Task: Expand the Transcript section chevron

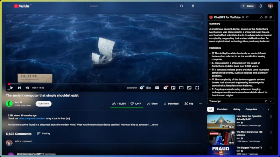Action: click(x=271, y=101)
